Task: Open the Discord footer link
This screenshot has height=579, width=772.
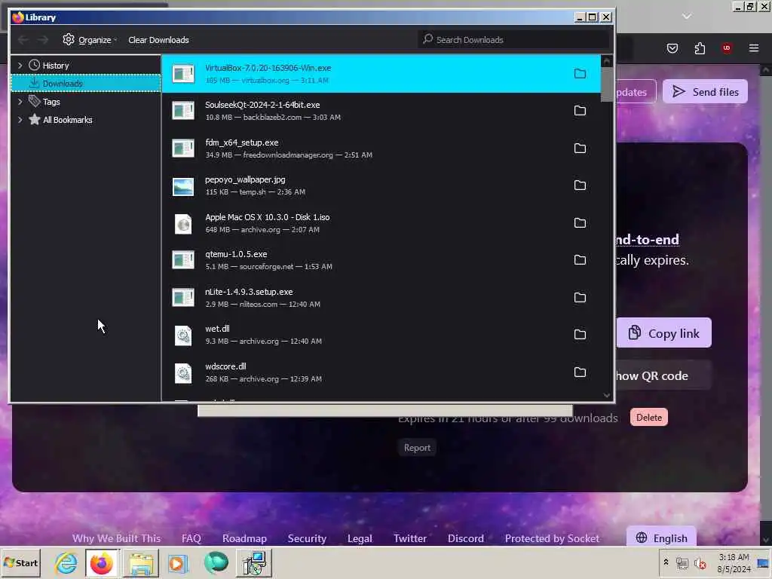Action: [x=466, y=538]
